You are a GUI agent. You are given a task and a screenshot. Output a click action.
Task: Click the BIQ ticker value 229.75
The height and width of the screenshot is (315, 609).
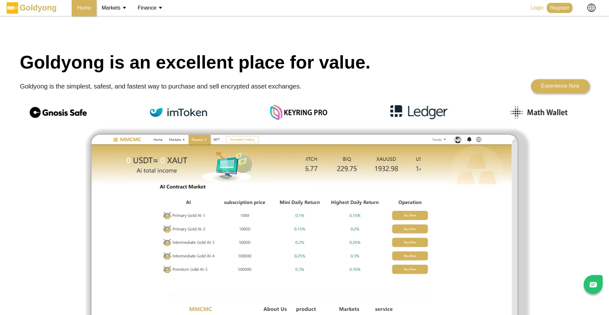click(347, 169)
